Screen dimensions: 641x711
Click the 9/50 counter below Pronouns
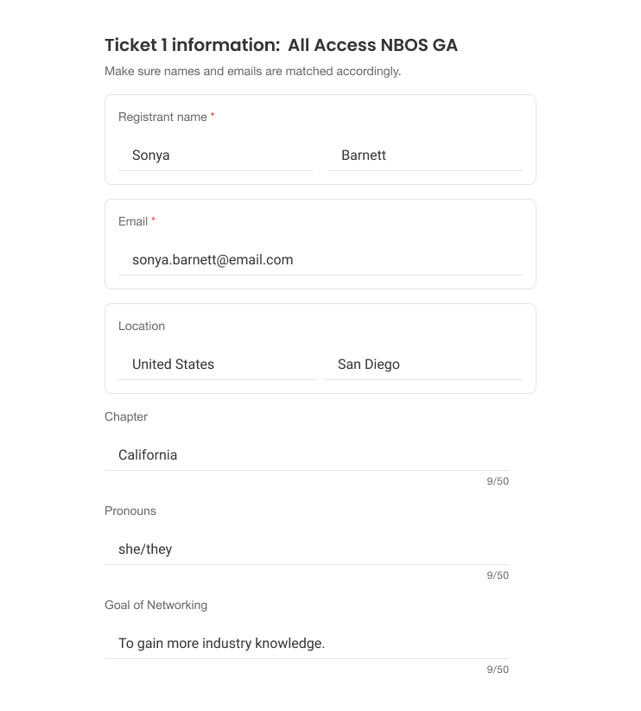pyautogui.click(x=497, y=575)
